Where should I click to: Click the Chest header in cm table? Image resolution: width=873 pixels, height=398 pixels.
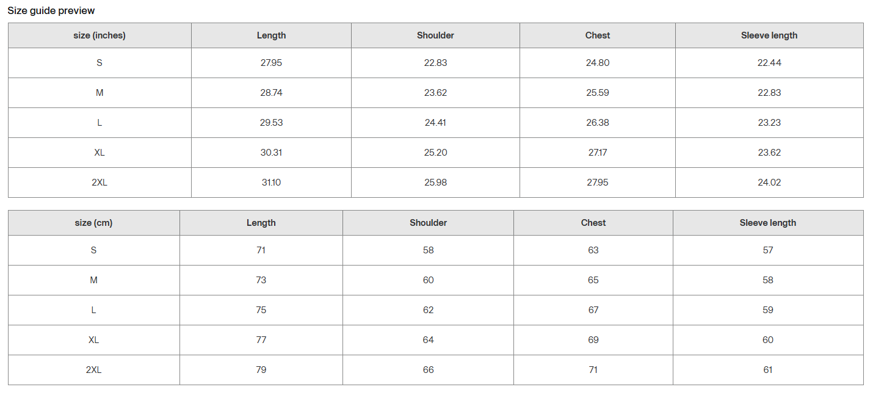click(x=593, y=223)
